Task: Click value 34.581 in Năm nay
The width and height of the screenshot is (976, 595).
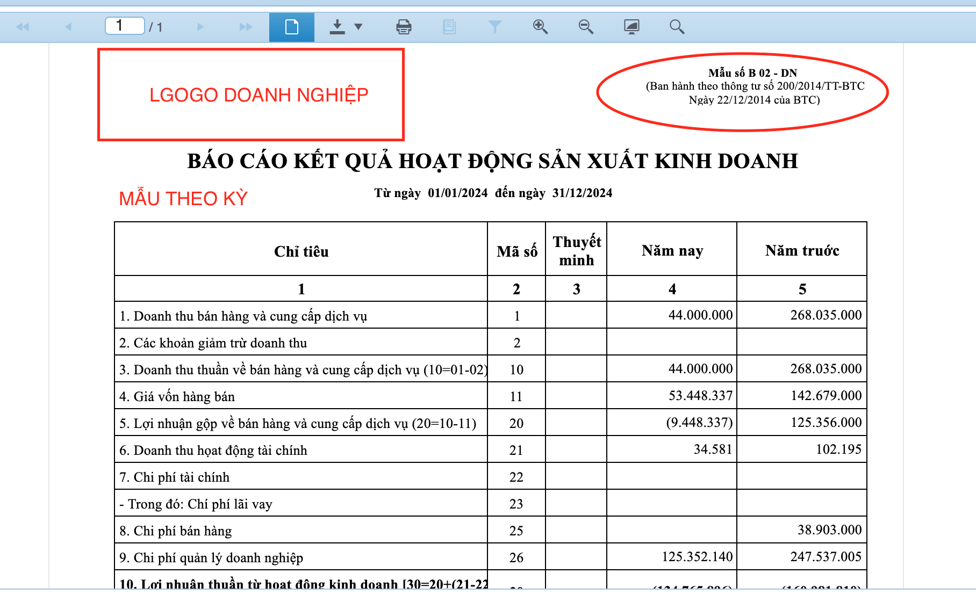Action: pyautogui.click(x=713, y=449)
